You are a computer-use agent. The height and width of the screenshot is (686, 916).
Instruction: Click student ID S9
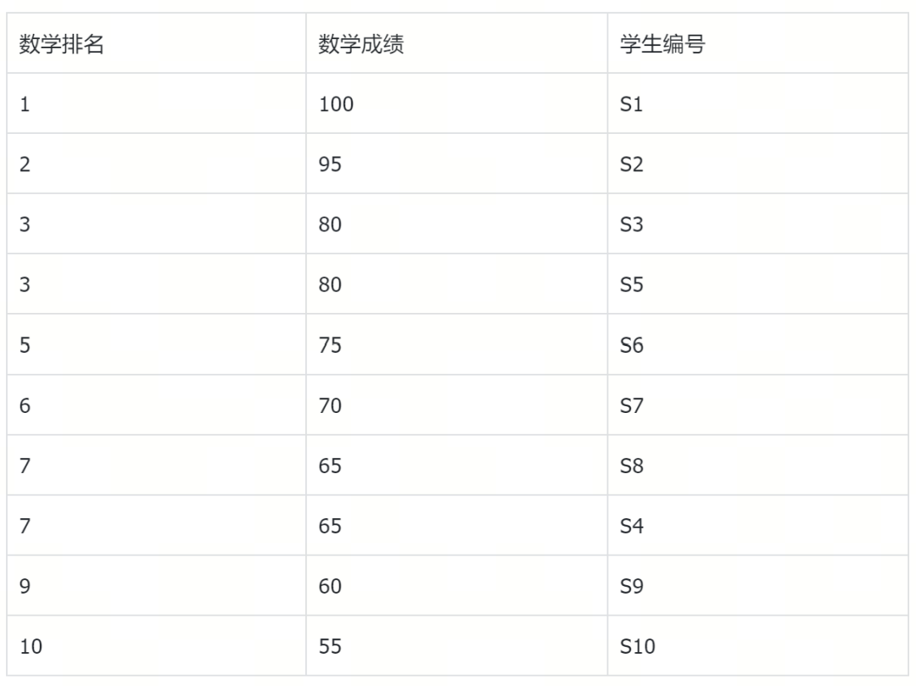coord(632,586)
